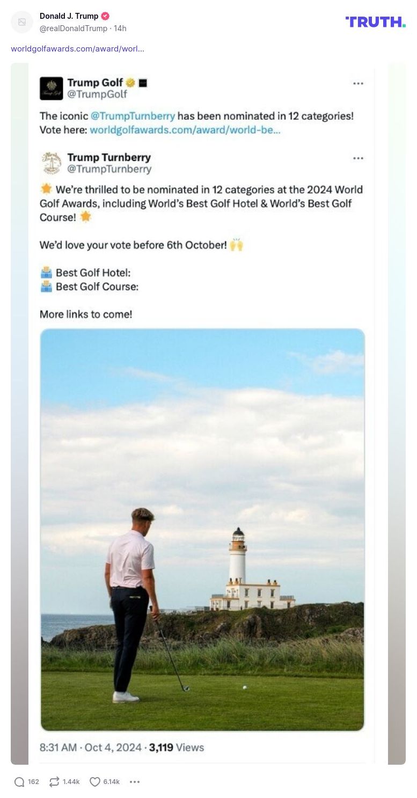
Task: Click the @TrumpTurnberry mention link
Action: click(x=133, y=116)
